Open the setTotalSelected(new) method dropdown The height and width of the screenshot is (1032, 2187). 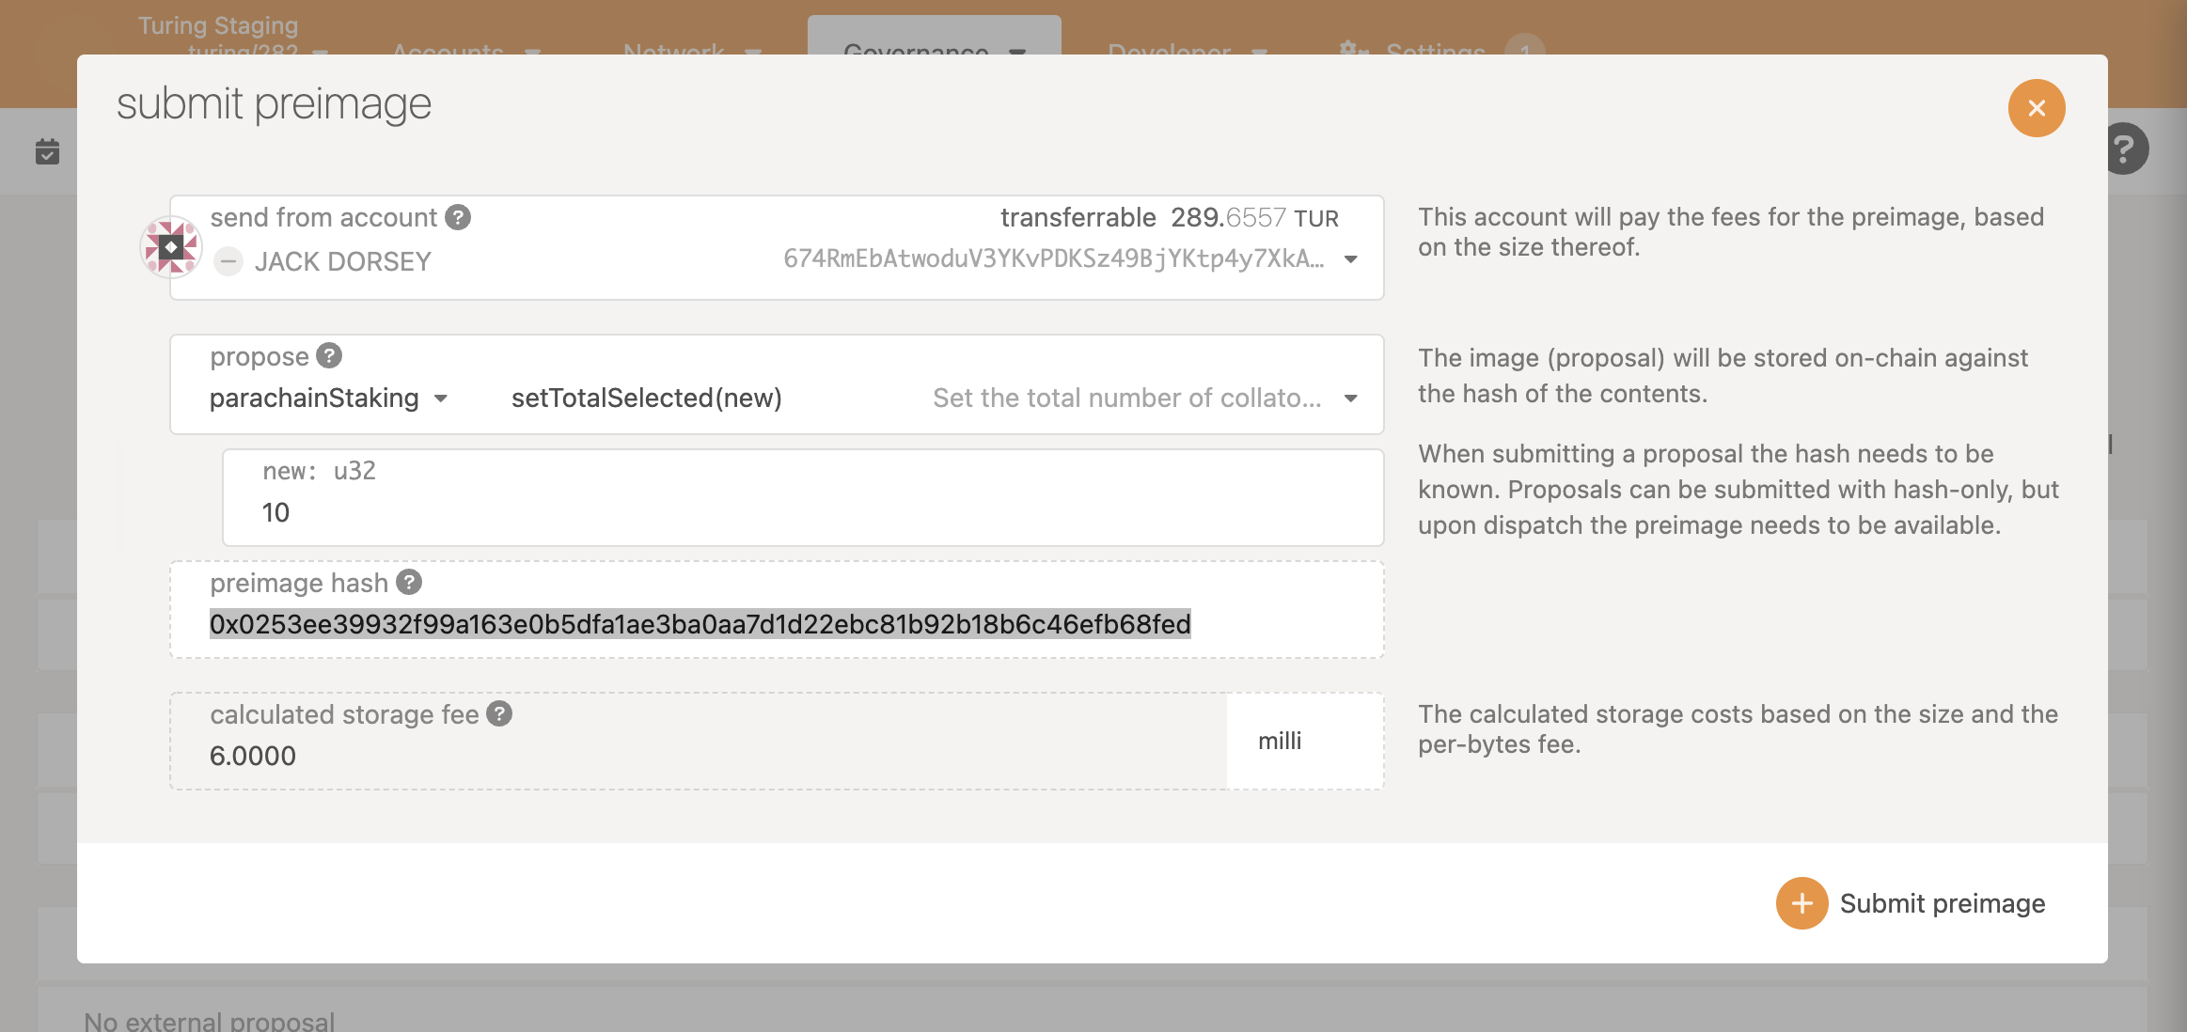935,398
